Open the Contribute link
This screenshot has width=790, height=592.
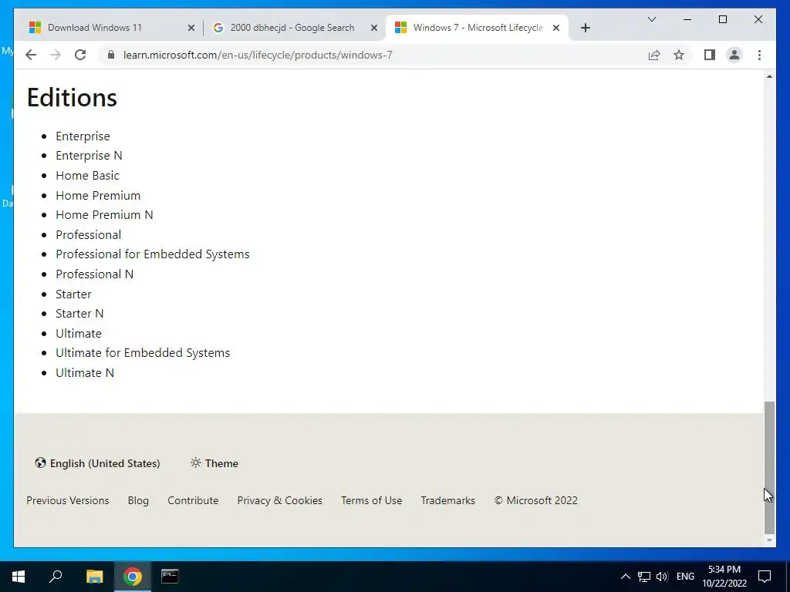[193, 500]
